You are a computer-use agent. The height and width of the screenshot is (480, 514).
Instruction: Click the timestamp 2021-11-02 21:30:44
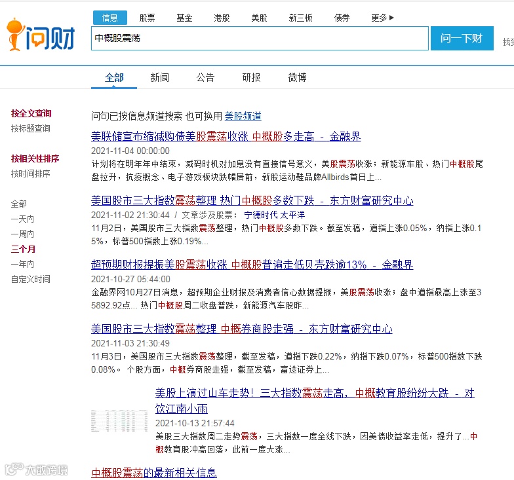coord(130,215)
